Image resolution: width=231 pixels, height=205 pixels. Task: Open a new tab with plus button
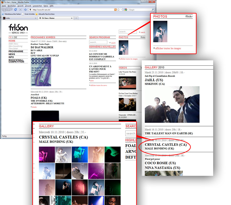[x=76, y=18]
